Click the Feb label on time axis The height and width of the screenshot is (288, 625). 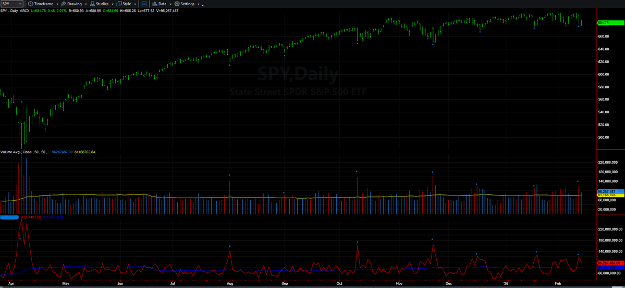click(558, 284)
